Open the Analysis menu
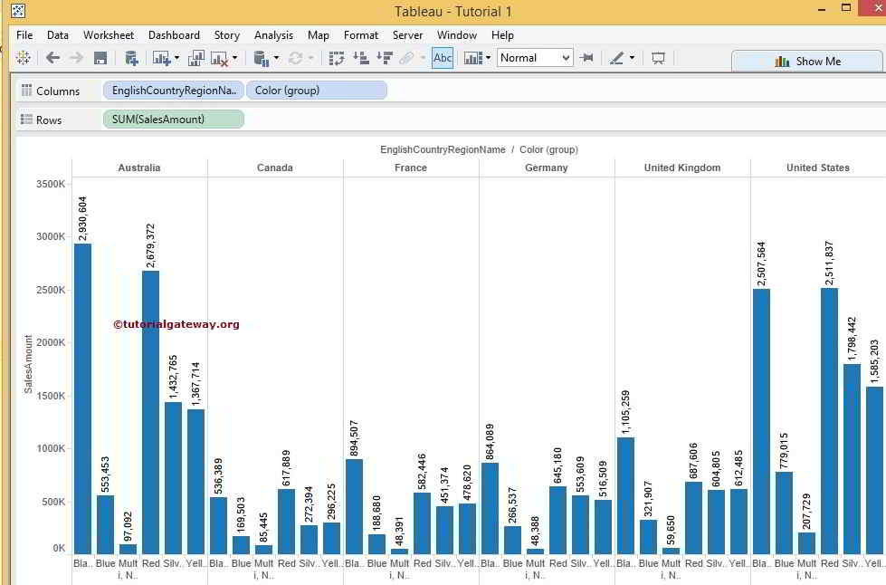886x585 pixels. 273,35
